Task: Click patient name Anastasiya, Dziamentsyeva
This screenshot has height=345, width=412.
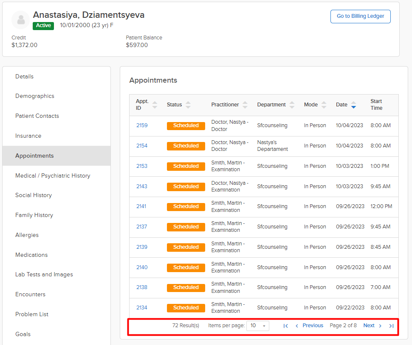Action: pyautogui.click(x=88, y=15)
